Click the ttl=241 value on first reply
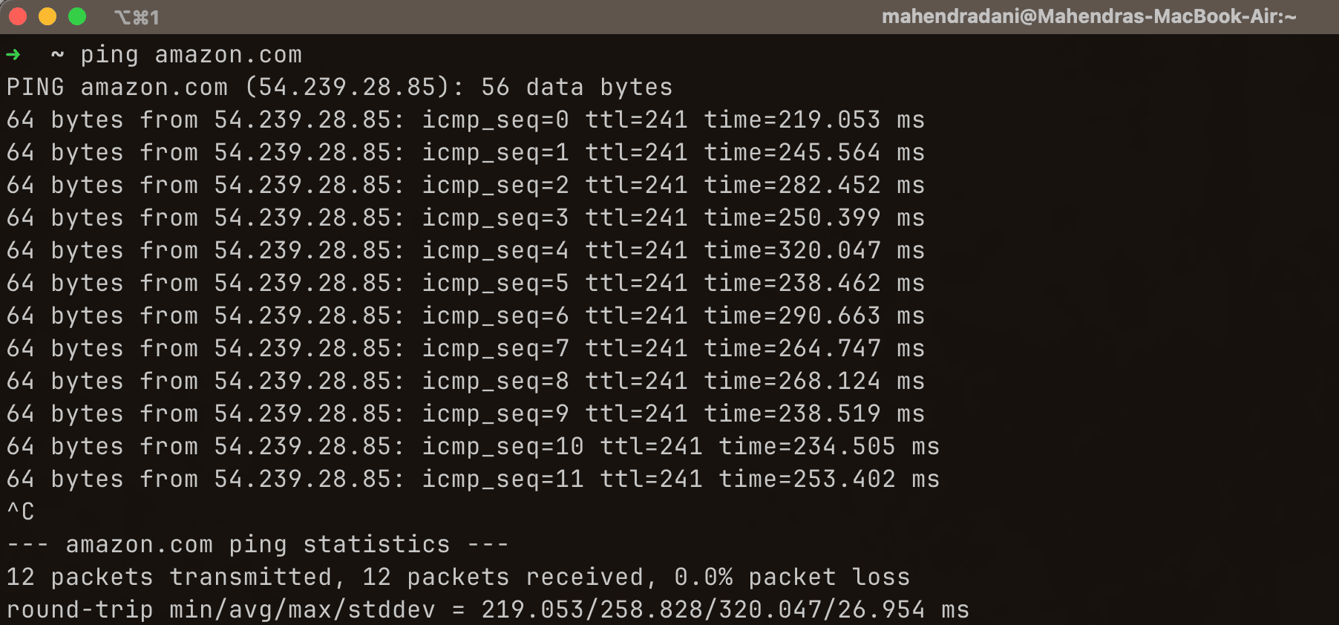This screenshot has height=625, width=1339. [x=637, y=120]
